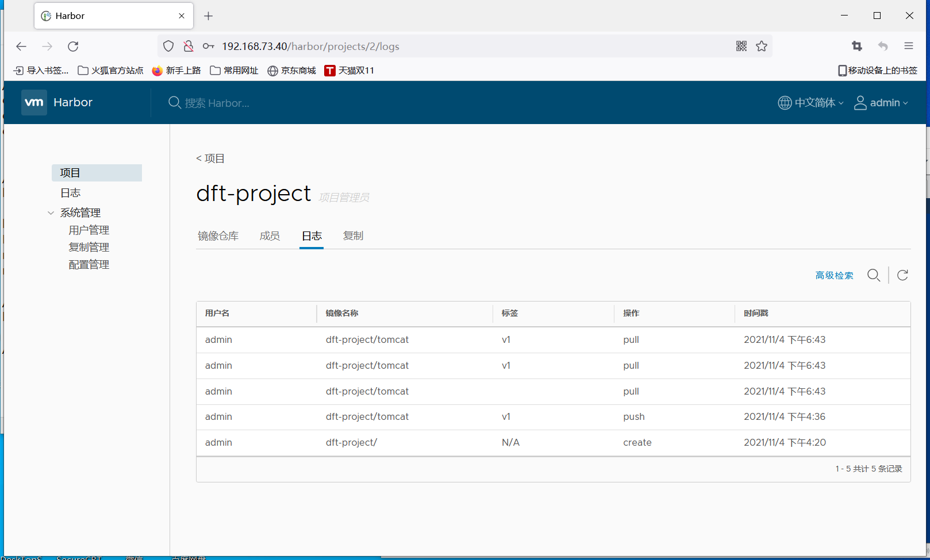Click the tracking protection shield icon

pyautogui.click(x=168, y=47)
